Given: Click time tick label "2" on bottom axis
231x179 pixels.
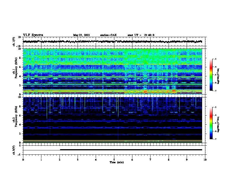Looking at the screenshot, I should (x=60, y=160).
